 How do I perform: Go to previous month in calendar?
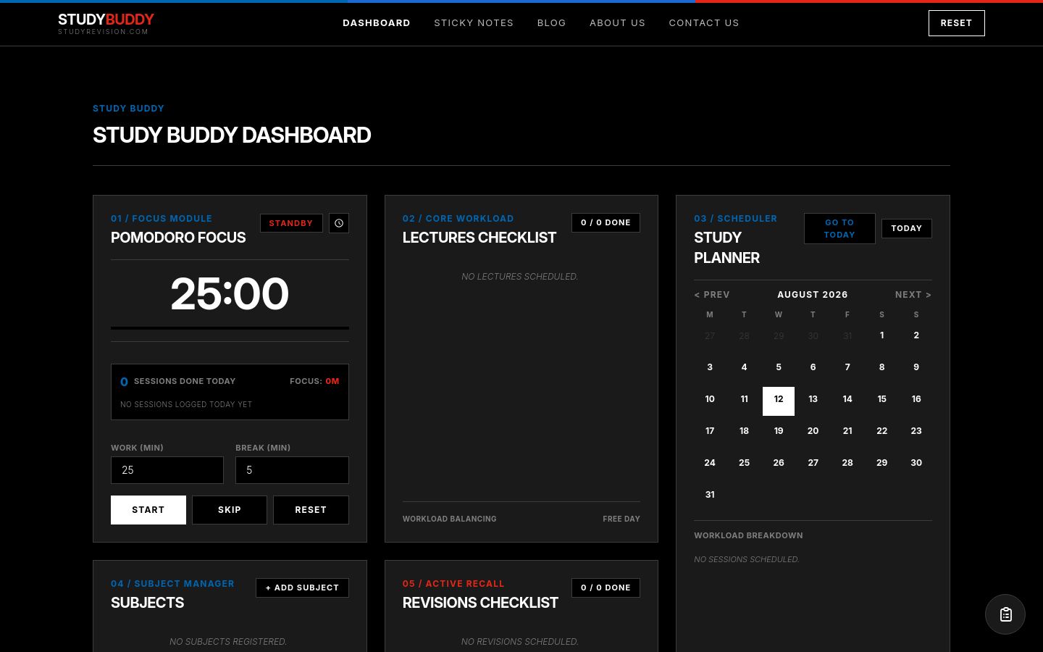pos(712,295)
